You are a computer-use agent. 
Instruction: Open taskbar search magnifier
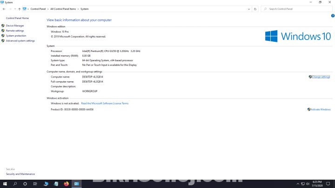tap(15, 184)
